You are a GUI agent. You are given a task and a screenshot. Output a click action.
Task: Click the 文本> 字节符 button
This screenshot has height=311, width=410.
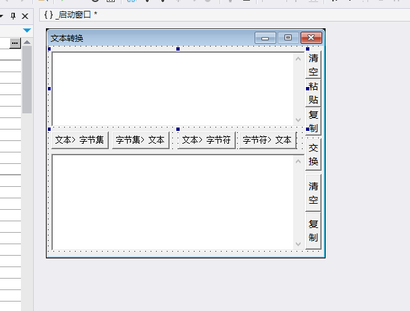pyautogui.click(x=206, y=140)
